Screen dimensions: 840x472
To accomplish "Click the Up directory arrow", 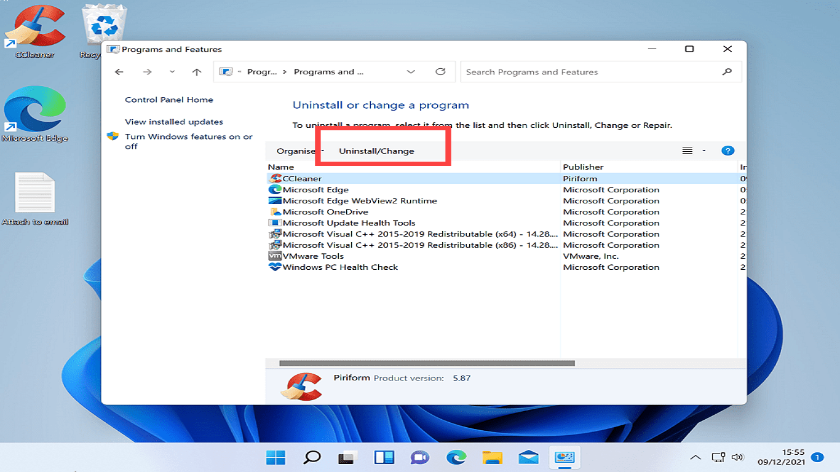I will pos(197,72).
